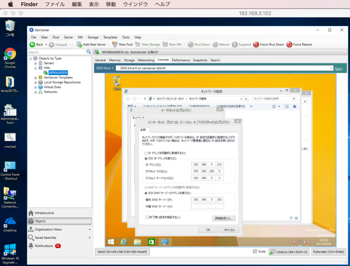
Task: Click the IP address input field
Action: click(x=207, y=165)
